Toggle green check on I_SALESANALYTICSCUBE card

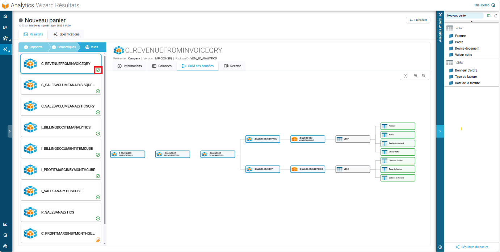coord(98,197)
